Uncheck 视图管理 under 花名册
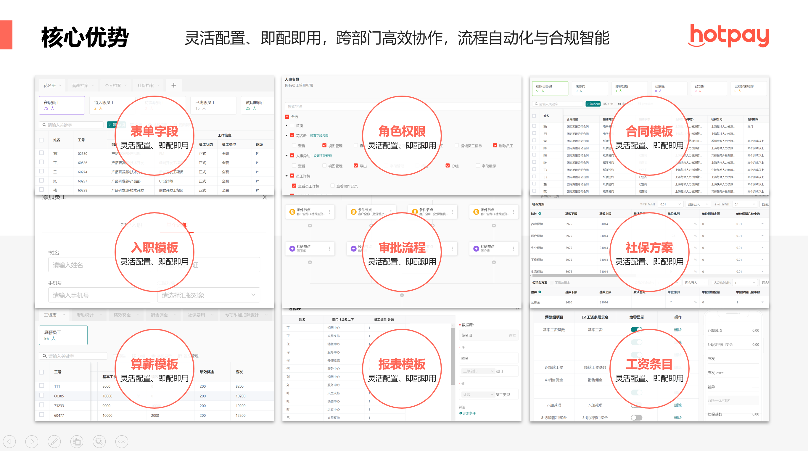808x451 pixels. [324, 146]
